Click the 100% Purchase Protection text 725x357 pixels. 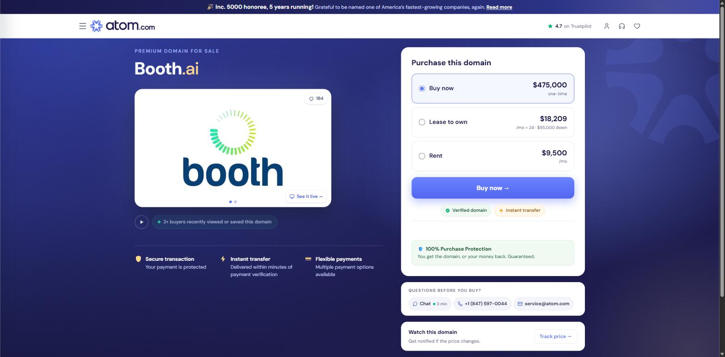[x=458, y=249]
